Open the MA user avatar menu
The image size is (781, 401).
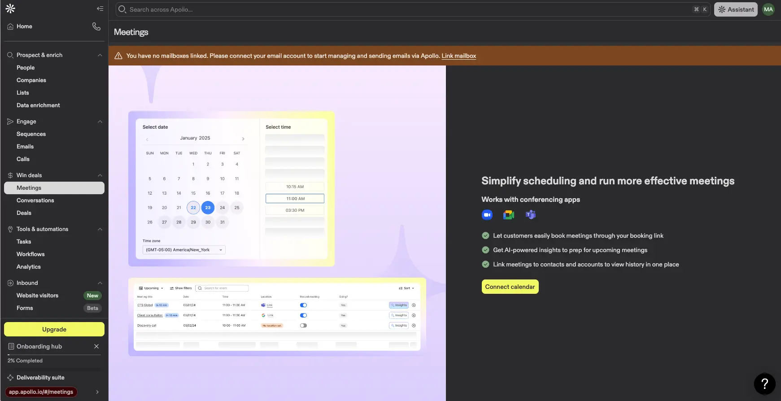768,9
